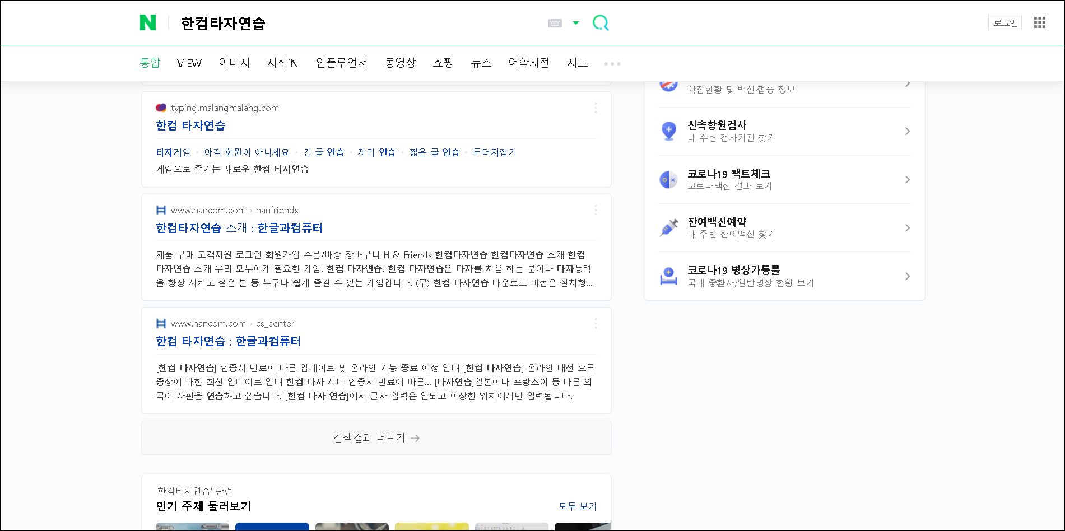Screen dimensions: 1065x531
Task: Click the 타자게임 sublink
Action: [173, 152]
